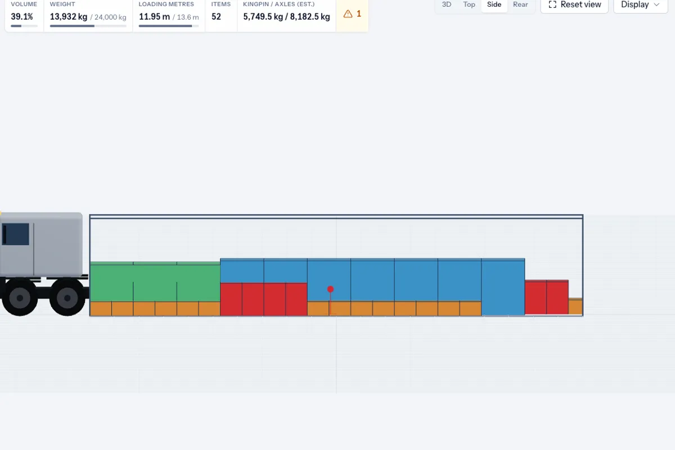Click the warning triangle alert badge
675x450 pixels.
pyautogui.click(x=352, y=14)
